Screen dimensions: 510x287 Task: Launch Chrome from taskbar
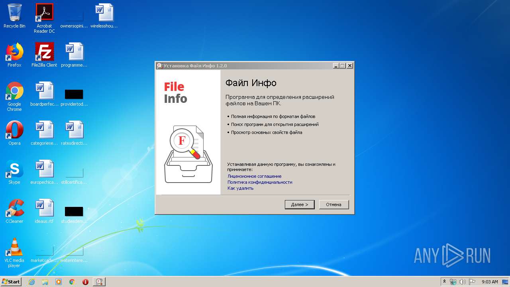click(72, 282)
